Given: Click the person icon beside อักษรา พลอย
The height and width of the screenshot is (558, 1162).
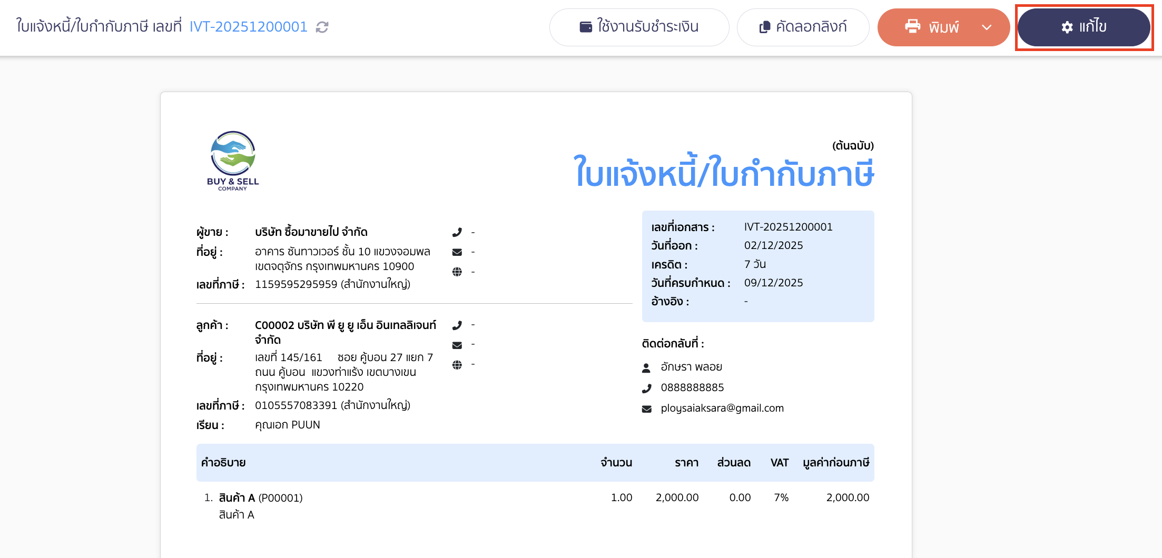Looking at the screenshot, I should click(x=646, y=367).
